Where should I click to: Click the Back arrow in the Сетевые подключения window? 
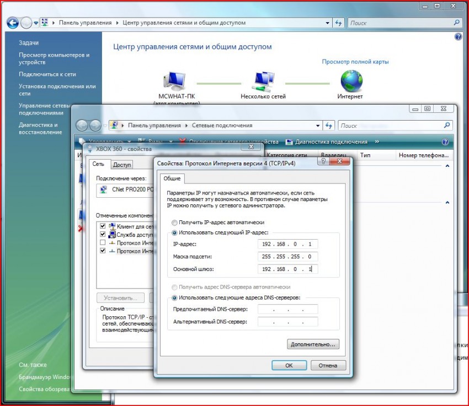tap(82, 126)
